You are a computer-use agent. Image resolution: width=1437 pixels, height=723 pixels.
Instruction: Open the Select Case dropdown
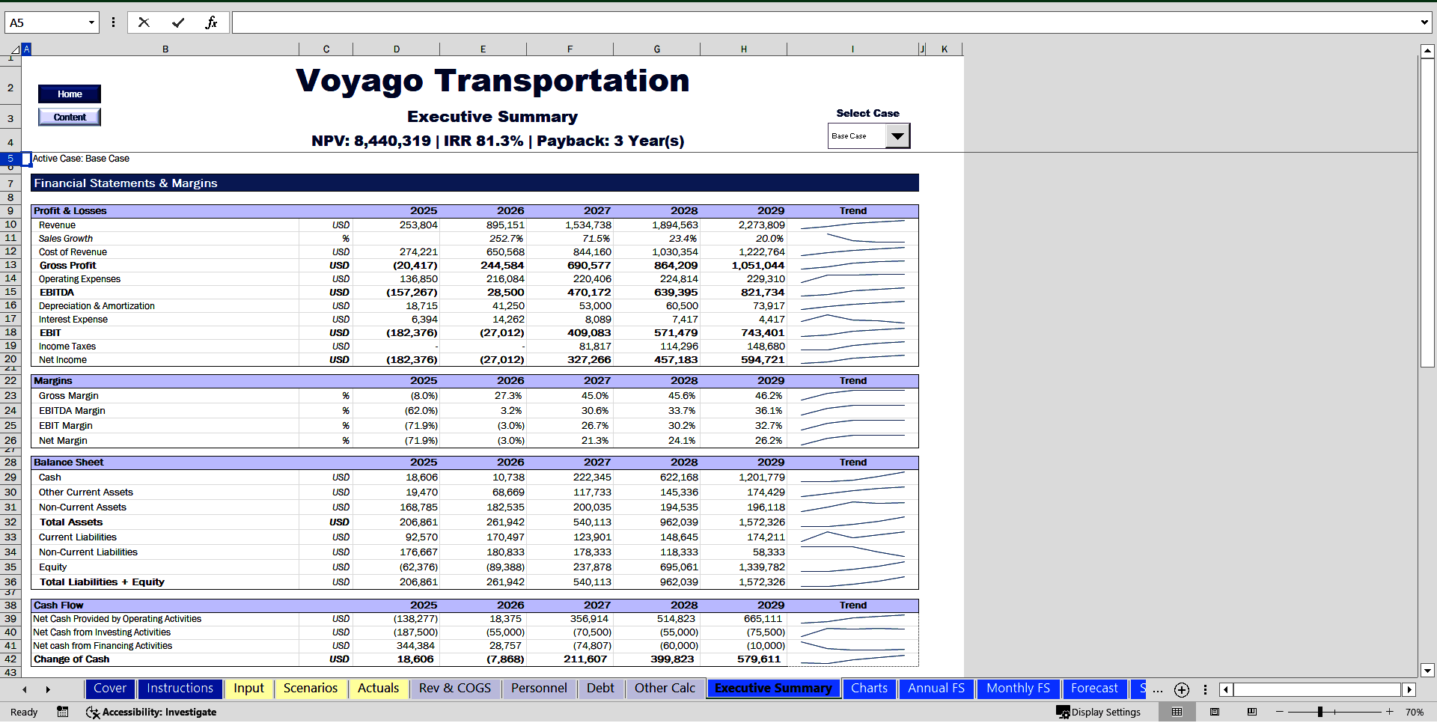tap(897, 136)
